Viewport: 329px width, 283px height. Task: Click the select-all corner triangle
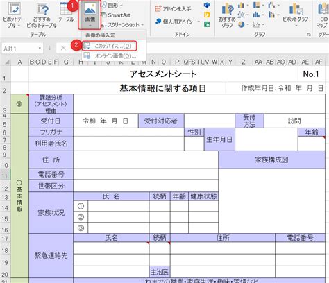(x=7, y=62)
